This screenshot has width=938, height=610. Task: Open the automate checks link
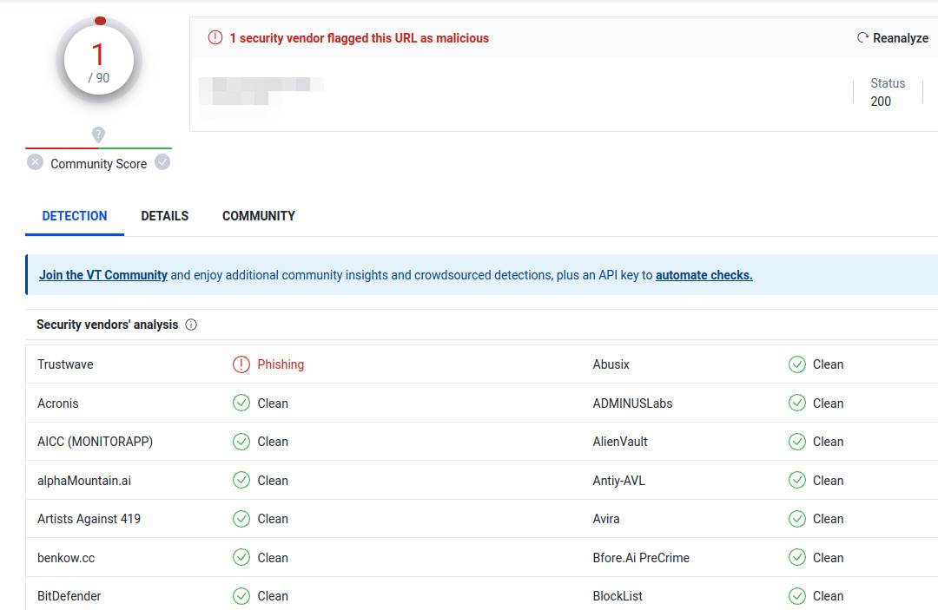click(703, 274)
